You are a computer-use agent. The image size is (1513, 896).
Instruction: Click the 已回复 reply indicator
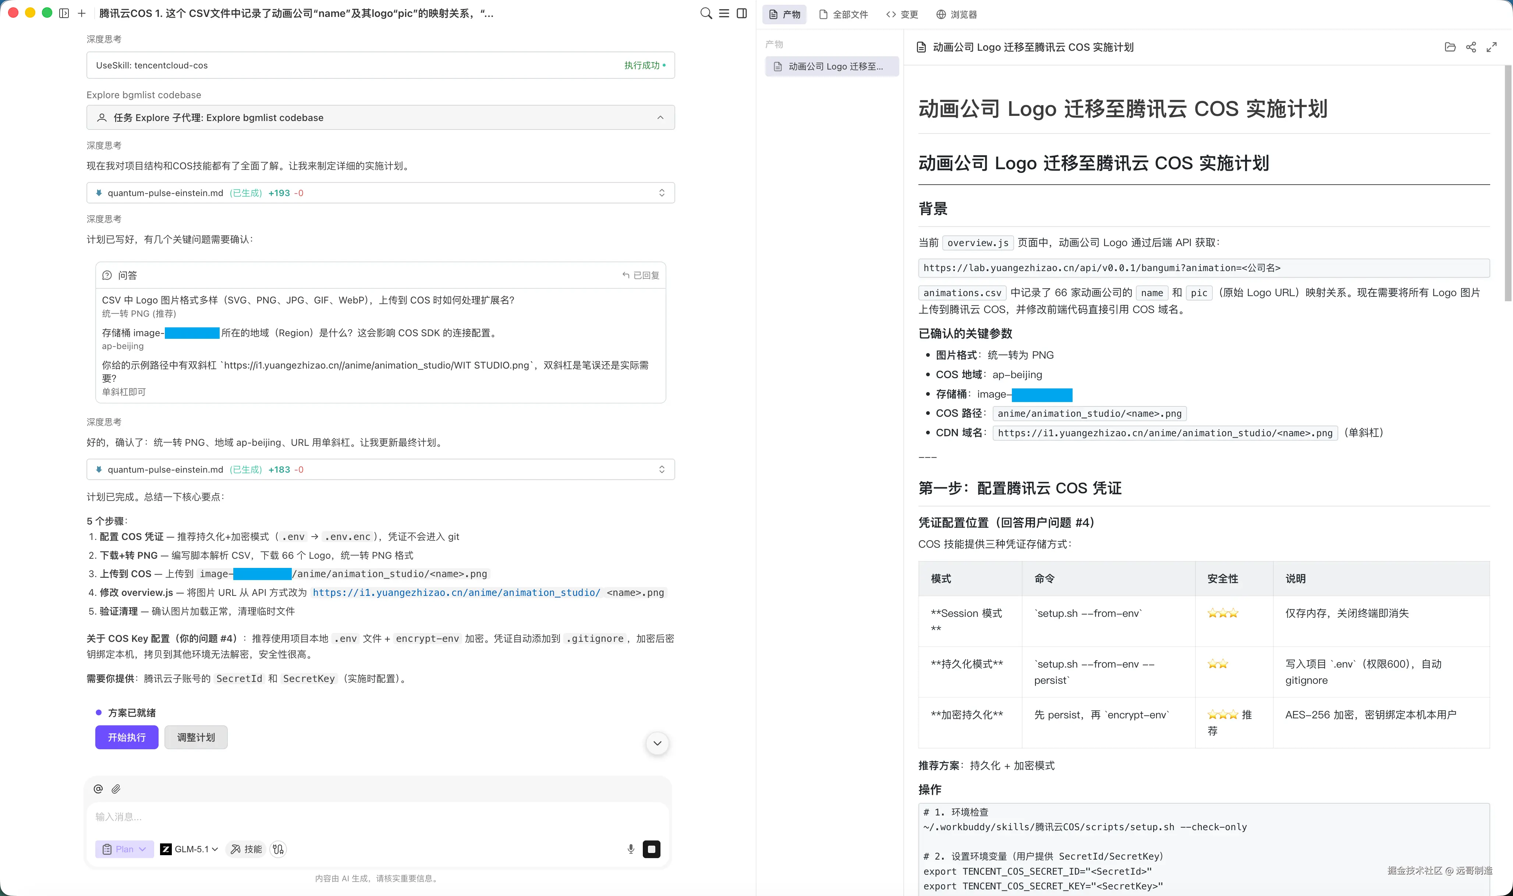[x=641, y=275]
